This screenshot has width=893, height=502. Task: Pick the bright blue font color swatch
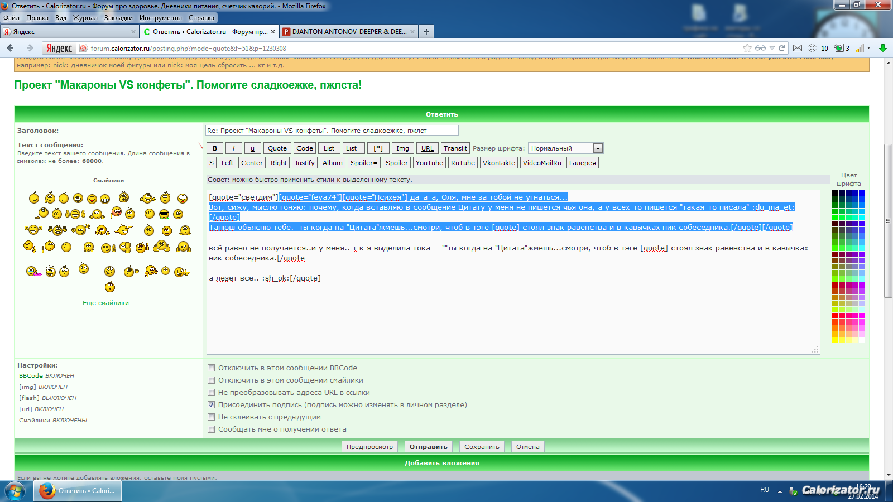click(862, 193)
